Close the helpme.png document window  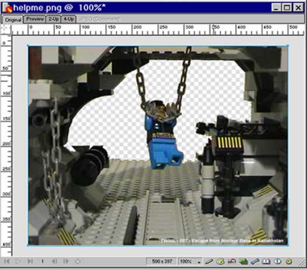298,8
